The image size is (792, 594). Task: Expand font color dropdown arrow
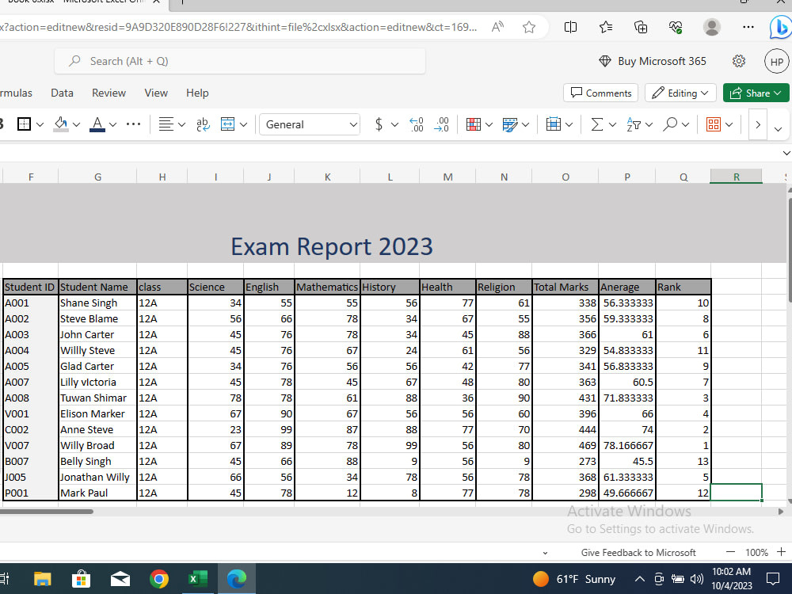pos(112,125)
